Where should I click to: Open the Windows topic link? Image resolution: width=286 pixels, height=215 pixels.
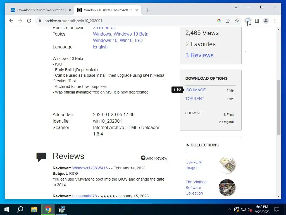102,34
